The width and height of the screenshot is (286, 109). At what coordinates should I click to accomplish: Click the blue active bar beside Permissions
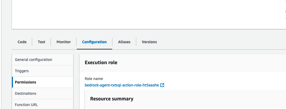[x=12, y=82]
